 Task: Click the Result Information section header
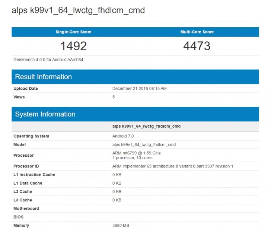[44, 77]
